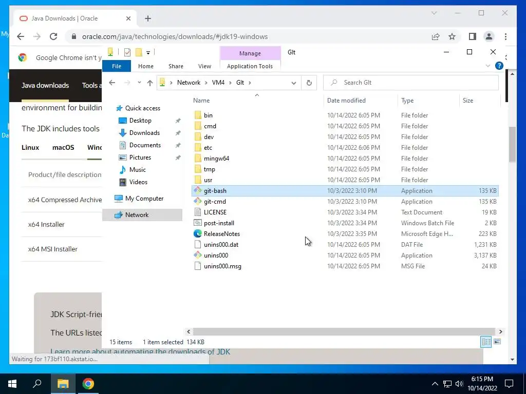526x394 pixels.
Task: Open taskbar search magnifier
Action: pyautogui.click(x=37, y=383)
